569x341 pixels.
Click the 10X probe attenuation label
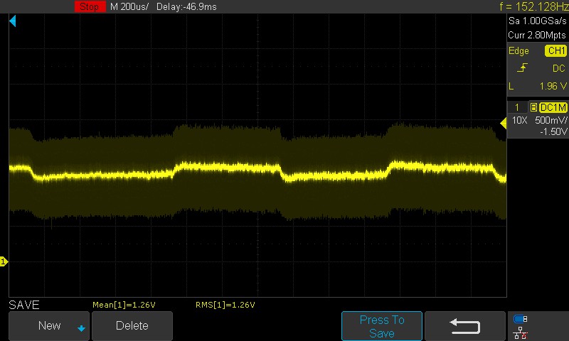(x=519, y=120)
